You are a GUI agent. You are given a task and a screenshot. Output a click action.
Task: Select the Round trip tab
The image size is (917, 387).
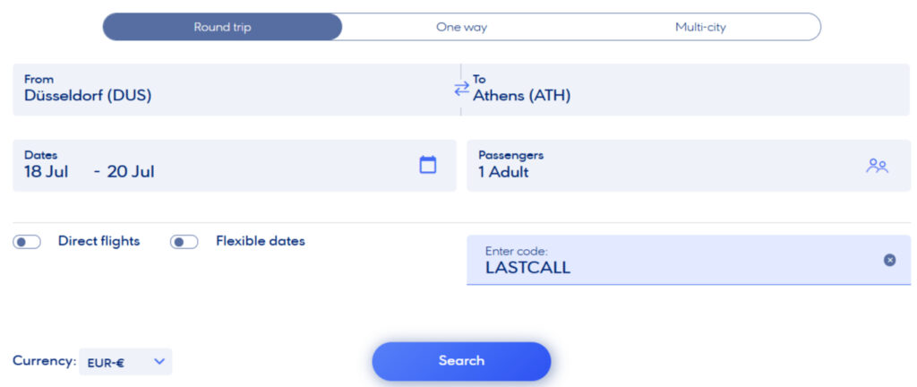222,27
